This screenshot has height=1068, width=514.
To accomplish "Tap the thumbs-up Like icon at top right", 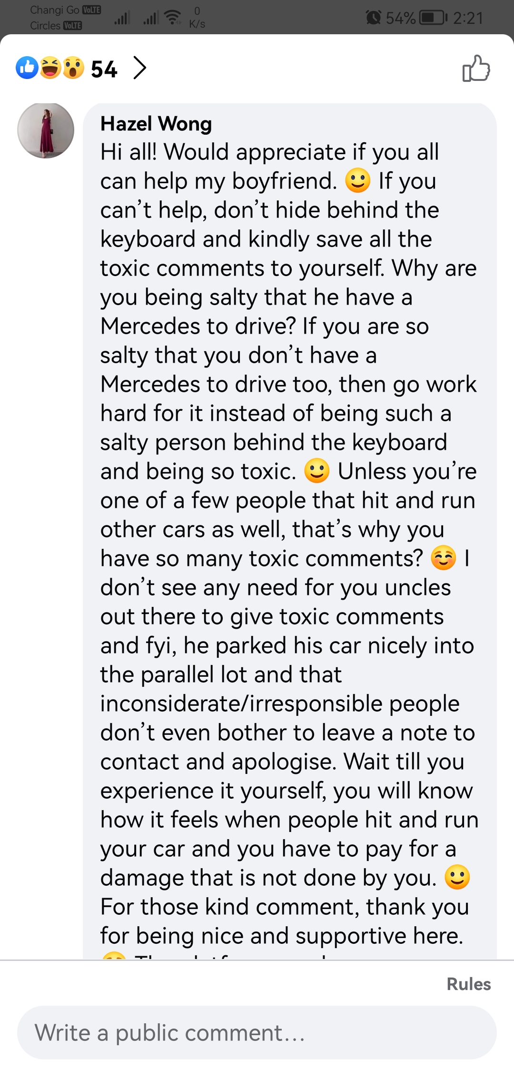I will coord(476,69).
